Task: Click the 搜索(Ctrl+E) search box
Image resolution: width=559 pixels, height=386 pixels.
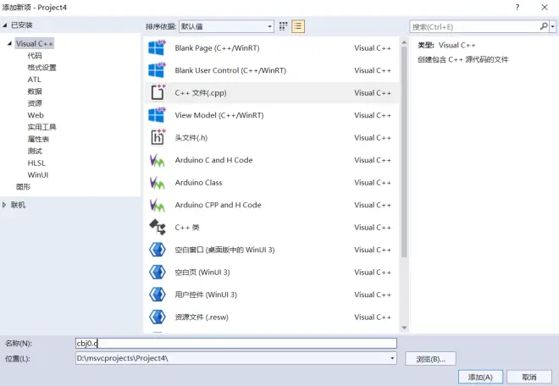Action: (475, 27)
